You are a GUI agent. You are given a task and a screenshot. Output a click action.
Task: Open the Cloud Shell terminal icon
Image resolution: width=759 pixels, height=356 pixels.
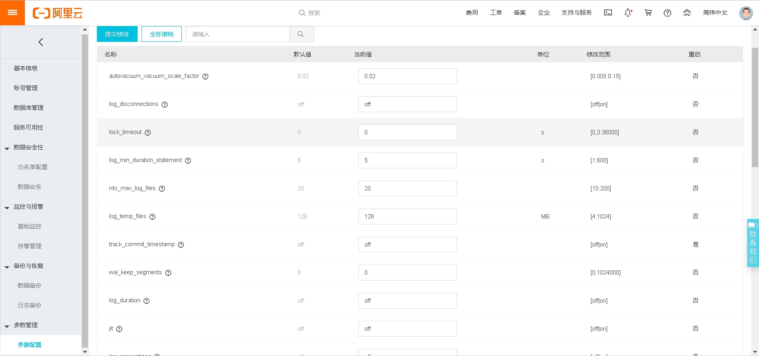[x=608, y=13]
